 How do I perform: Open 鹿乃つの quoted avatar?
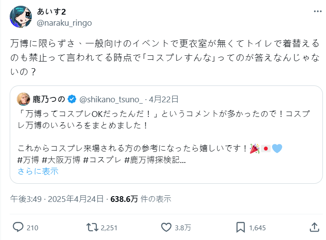23,98
